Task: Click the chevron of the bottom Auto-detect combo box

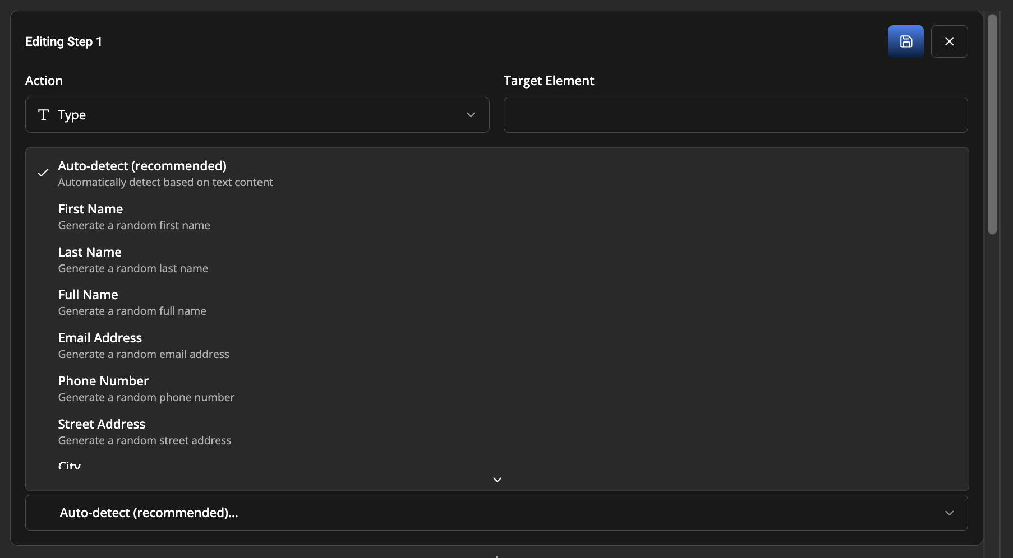Action: click(949, 513)
